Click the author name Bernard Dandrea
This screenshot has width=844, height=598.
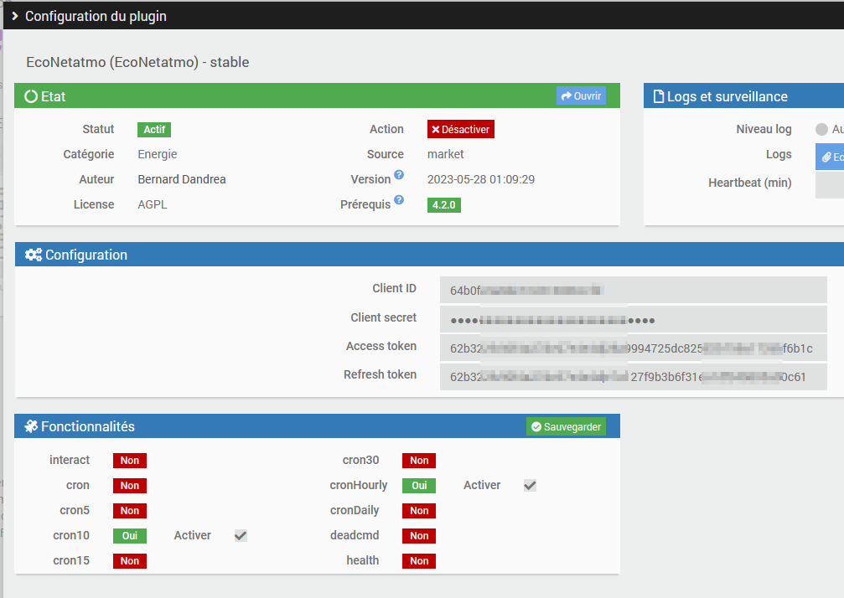pyautogui.click(x=182, y=179)
